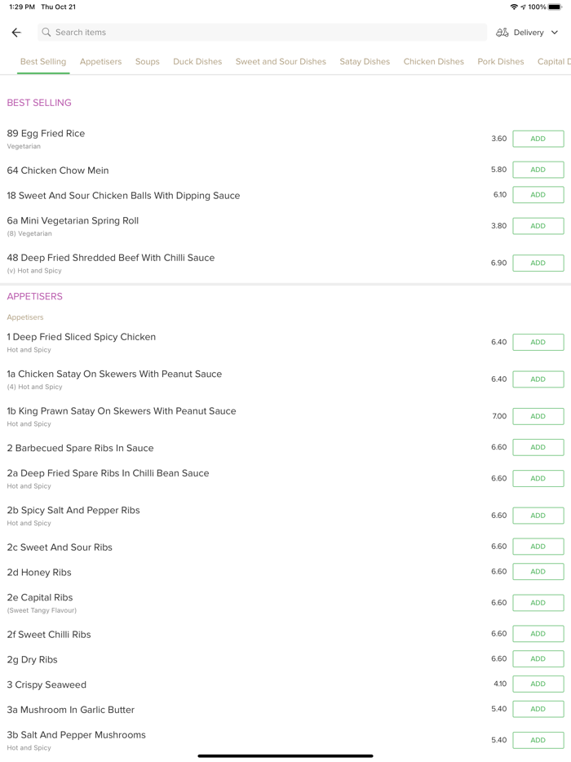Add 3 Crispy Seaweed to basket
The height and width of the screenshot is (762, 571).
tap(538, 684)
